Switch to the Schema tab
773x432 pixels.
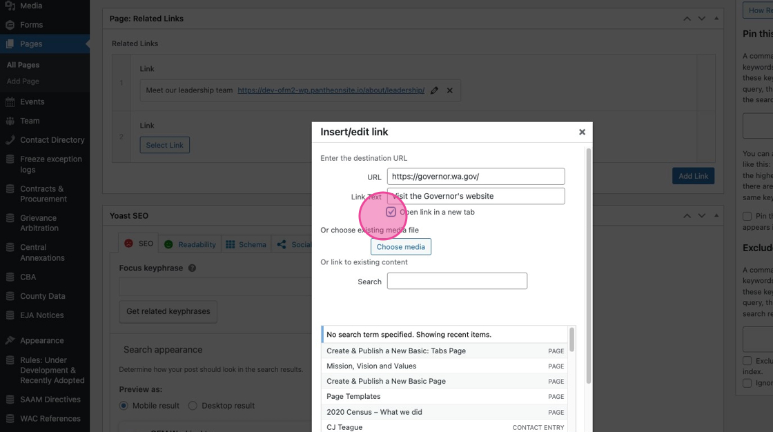pos(246,244)
